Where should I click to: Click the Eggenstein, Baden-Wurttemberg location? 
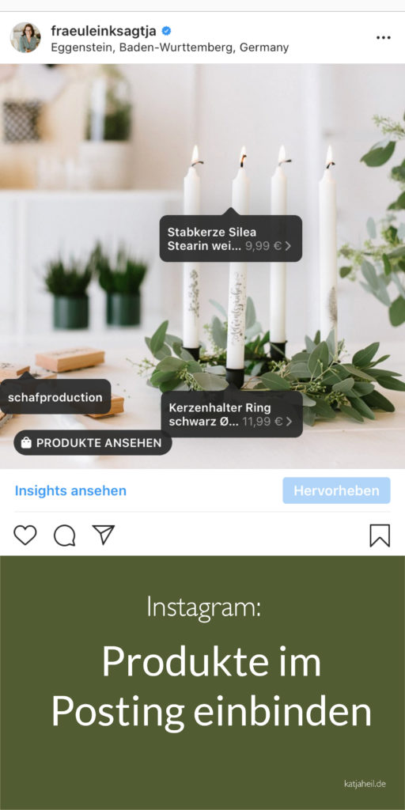click(x=169, y=47)
